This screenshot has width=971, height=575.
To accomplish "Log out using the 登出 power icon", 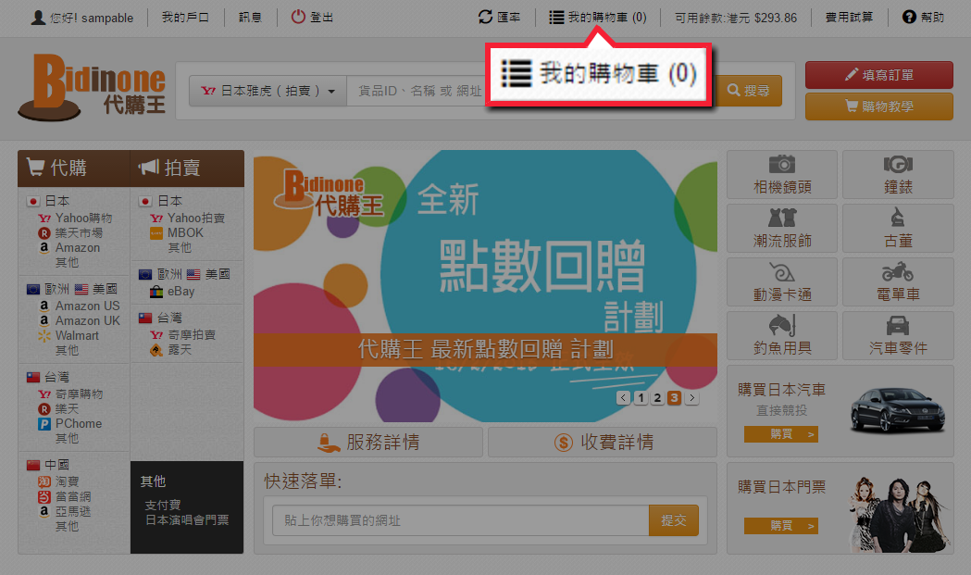I will pos(312,18).
